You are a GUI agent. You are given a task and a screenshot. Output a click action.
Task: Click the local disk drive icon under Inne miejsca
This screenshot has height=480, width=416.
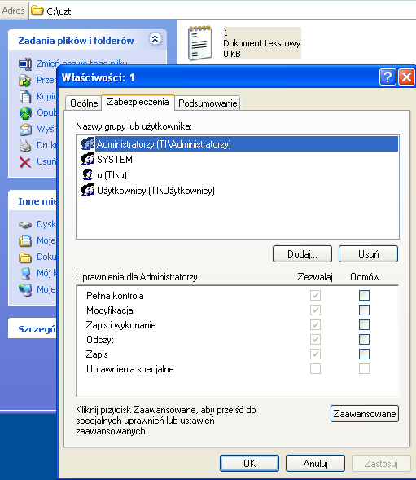(x=25, y=225)
